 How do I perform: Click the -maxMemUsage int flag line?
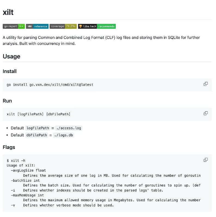[x=27, y=195]
